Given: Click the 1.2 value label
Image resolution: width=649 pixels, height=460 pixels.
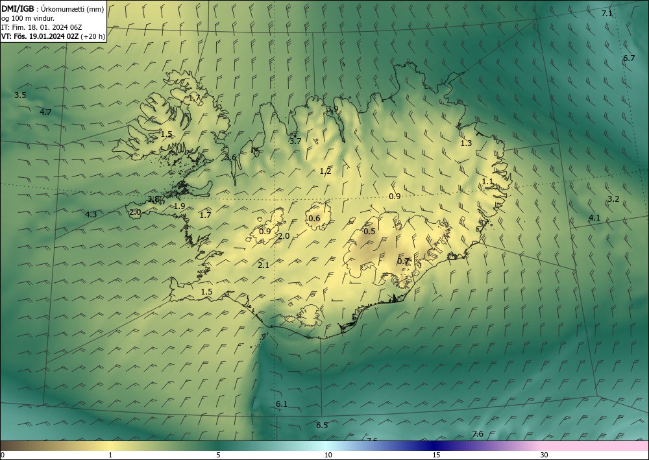Looking at the screenshot, I should tap(325, 171).
